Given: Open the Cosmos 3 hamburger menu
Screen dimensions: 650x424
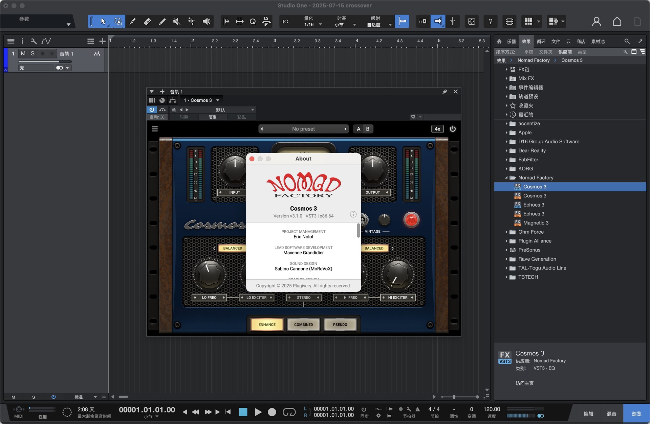Looking at the screenshot, I should (155, 129).
